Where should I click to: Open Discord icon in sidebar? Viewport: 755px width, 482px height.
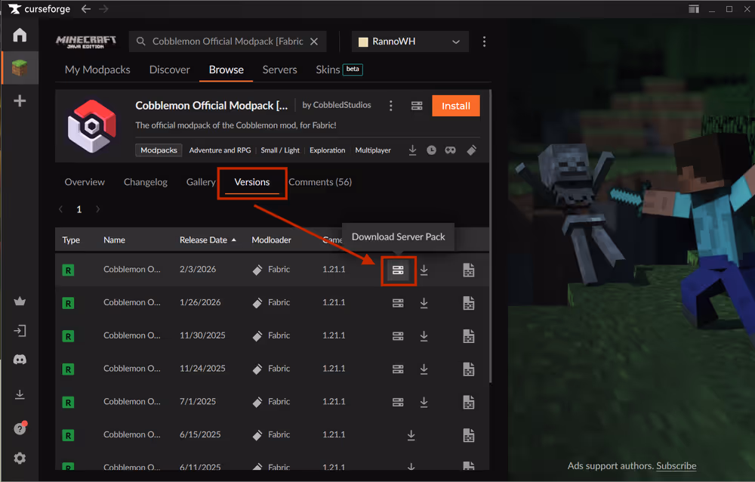[x=20, y=360]
